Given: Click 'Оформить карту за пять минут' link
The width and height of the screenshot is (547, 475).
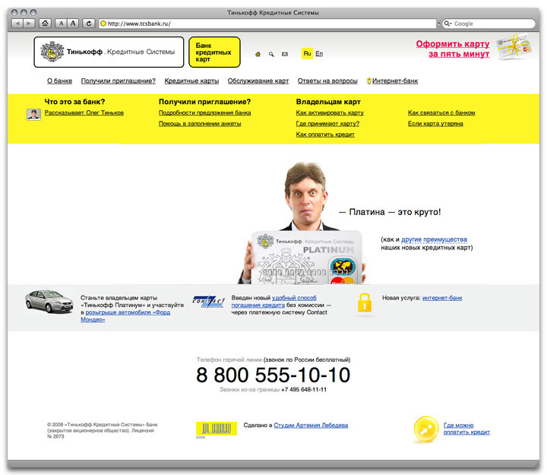Looking at the screenshot, I should tap(452, 49).
